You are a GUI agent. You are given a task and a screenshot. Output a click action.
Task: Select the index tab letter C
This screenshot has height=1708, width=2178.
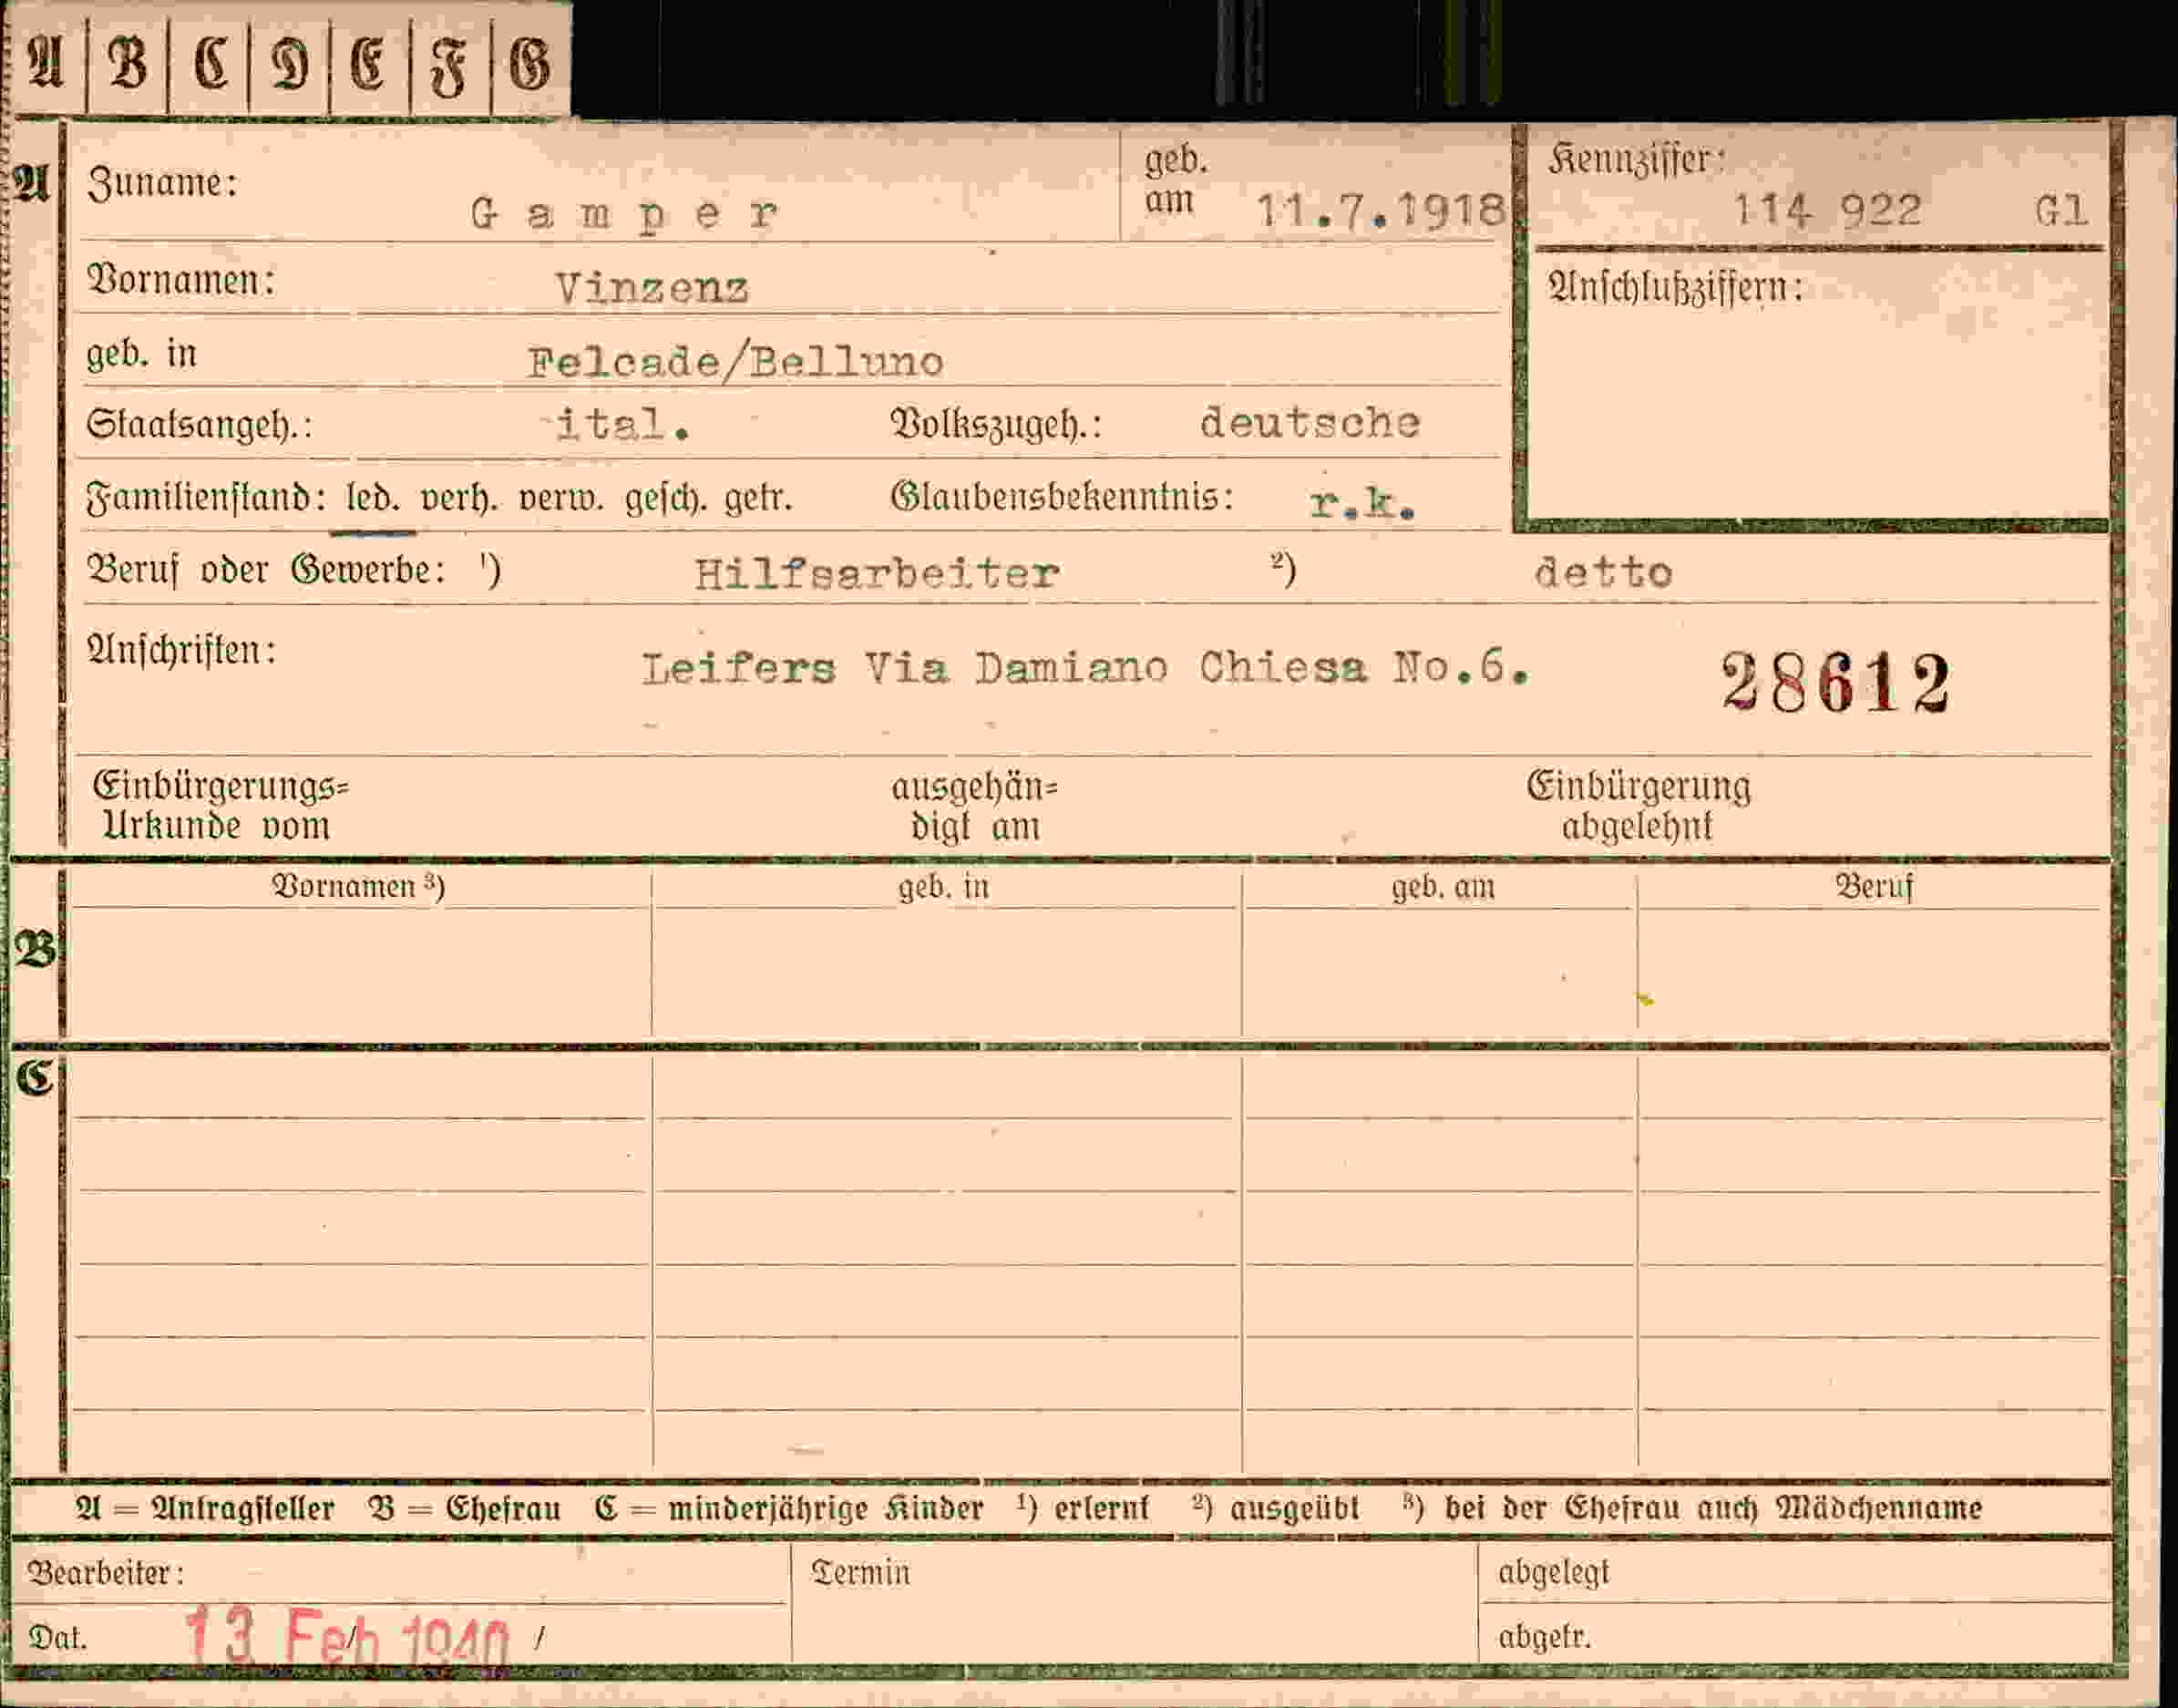click(210, 62)
